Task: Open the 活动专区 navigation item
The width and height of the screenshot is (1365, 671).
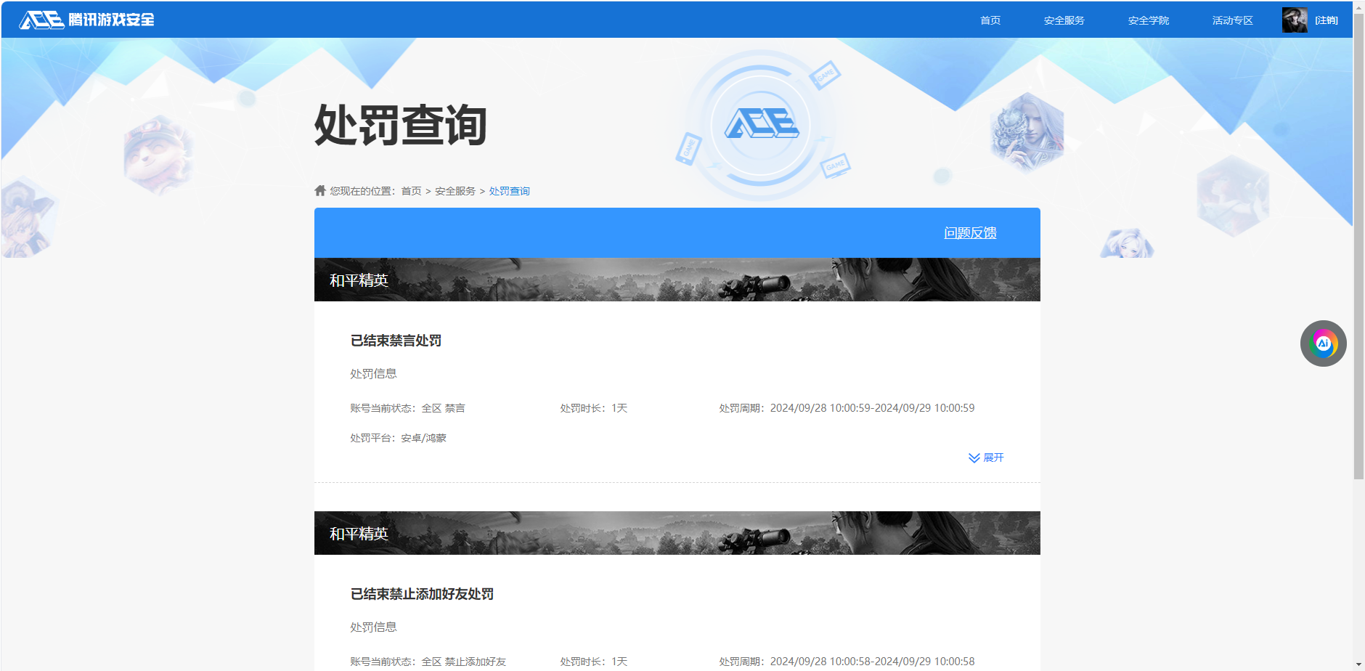Action: click(1232, 20)
